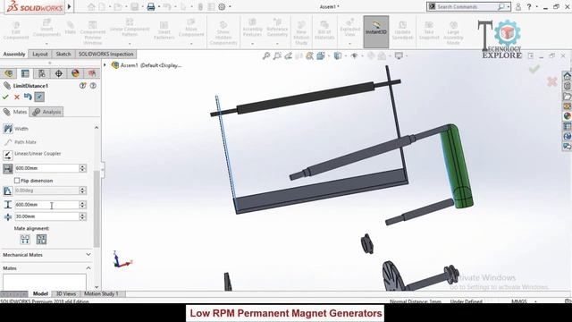The image size is (572, 322).
Task: Click Reference Geometry in ribbon
Action: pyautogui.click(x=277, y=28)
